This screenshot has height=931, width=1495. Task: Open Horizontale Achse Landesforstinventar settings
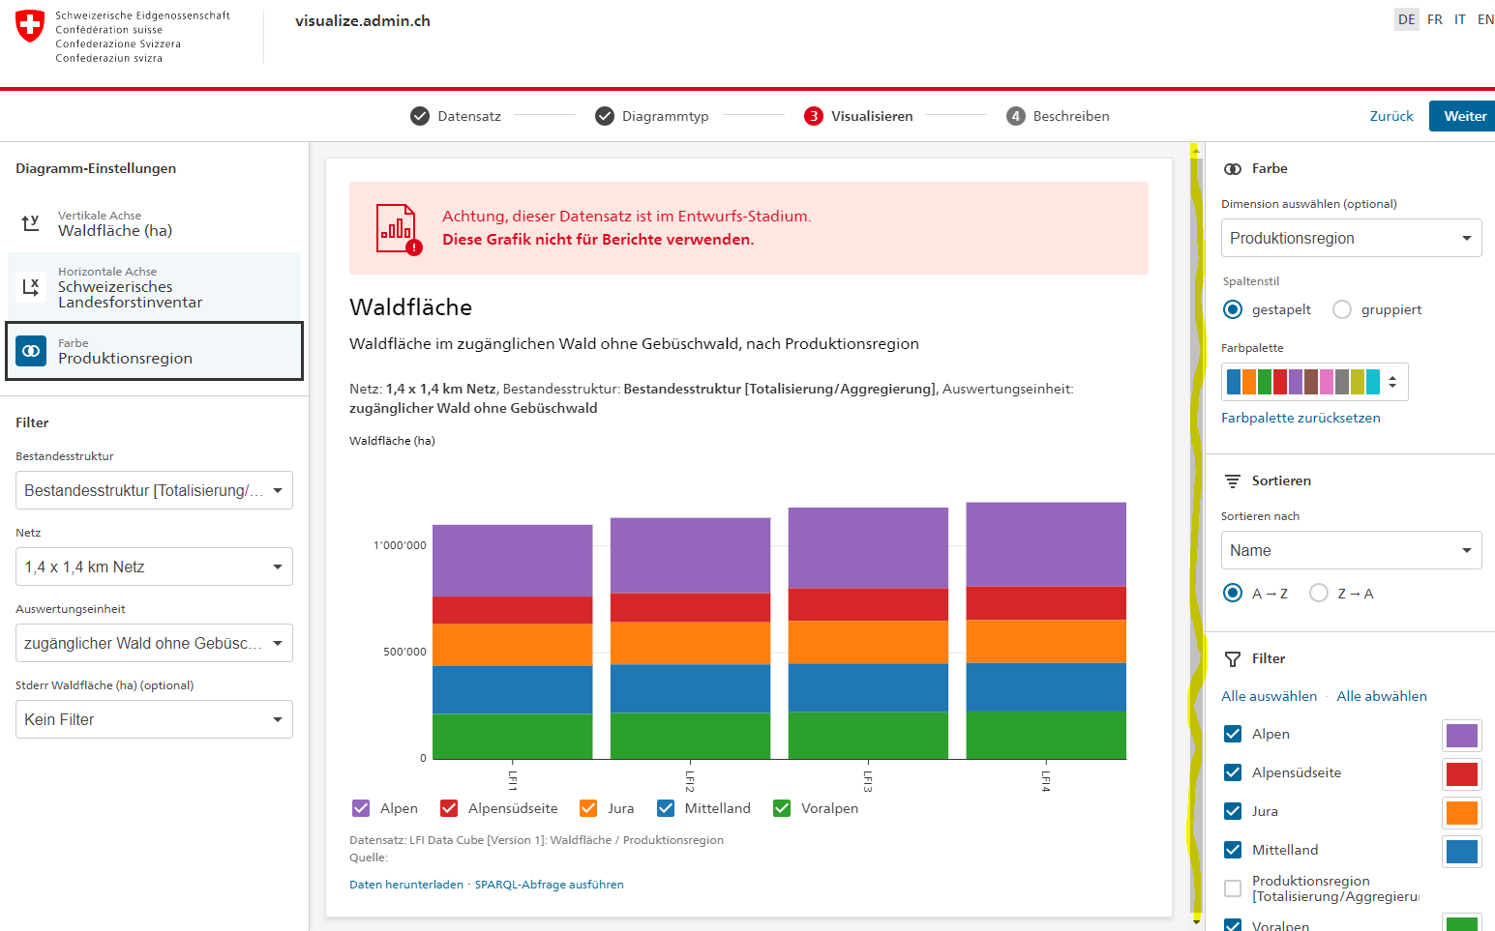pos(155,287)
